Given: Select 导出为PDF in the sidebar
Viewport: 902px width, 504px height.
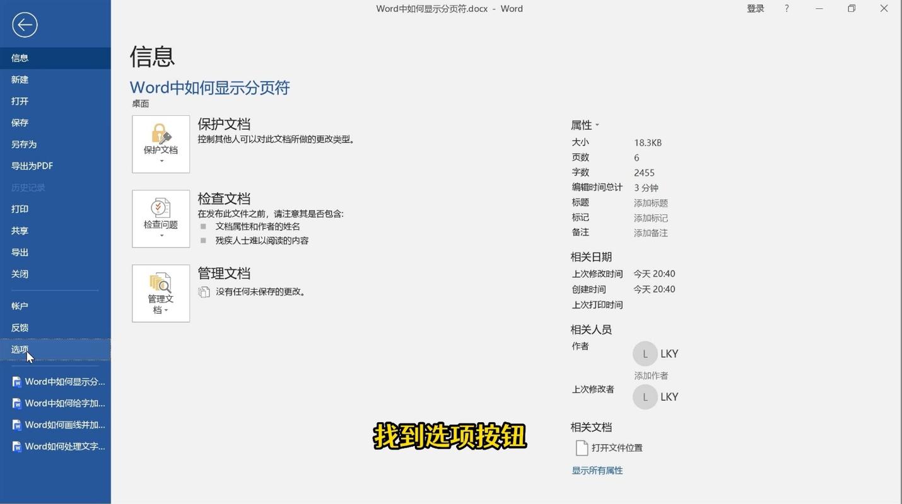Looking at the screenshot, I should (x=56, y=166).
